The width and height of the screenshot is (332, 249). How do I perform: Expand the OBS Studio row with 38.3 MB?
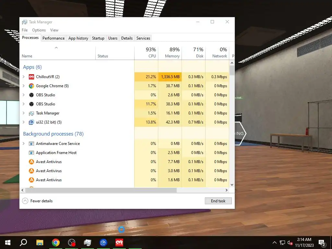24,104
